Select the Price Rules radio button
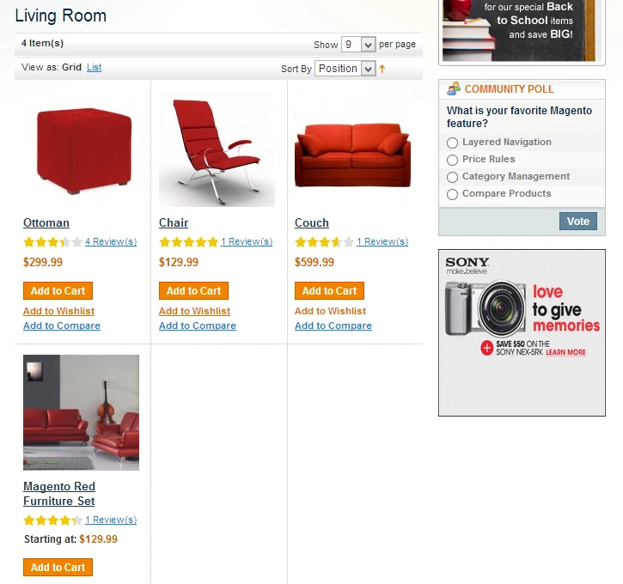 coord(452,160)
